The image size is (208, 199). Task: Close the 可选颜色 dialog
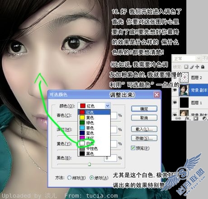(156, 95)
